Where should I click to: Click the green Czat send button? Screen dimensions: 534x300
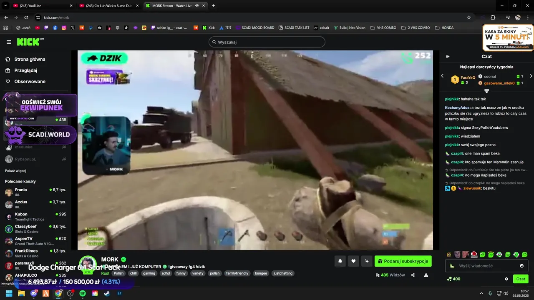521,279
